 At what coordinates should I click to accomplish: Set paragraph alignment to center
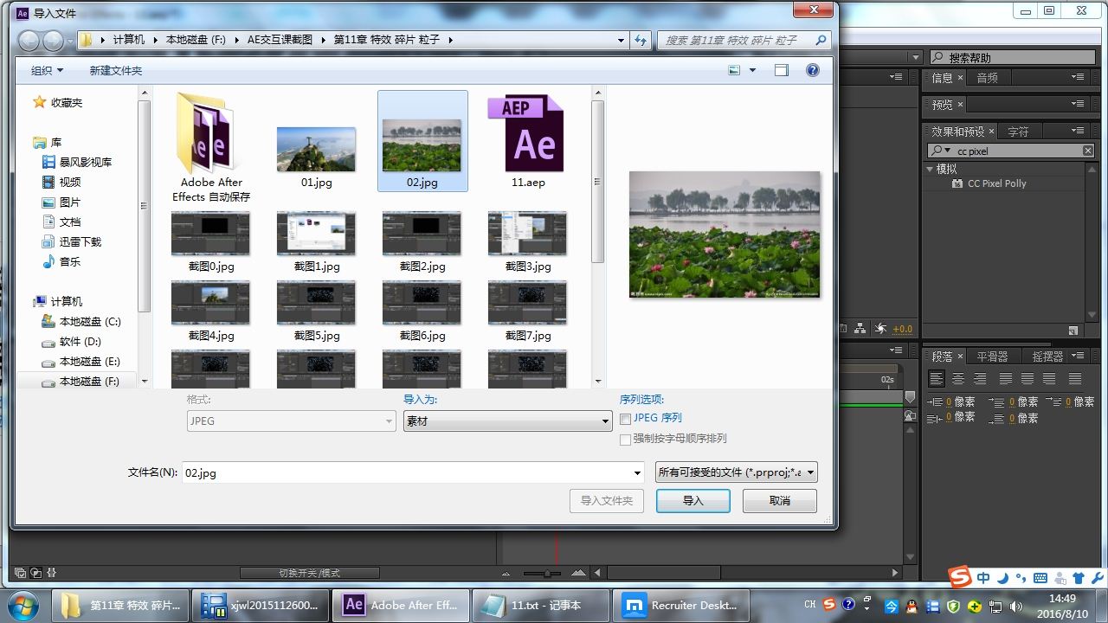pos(957,379)
